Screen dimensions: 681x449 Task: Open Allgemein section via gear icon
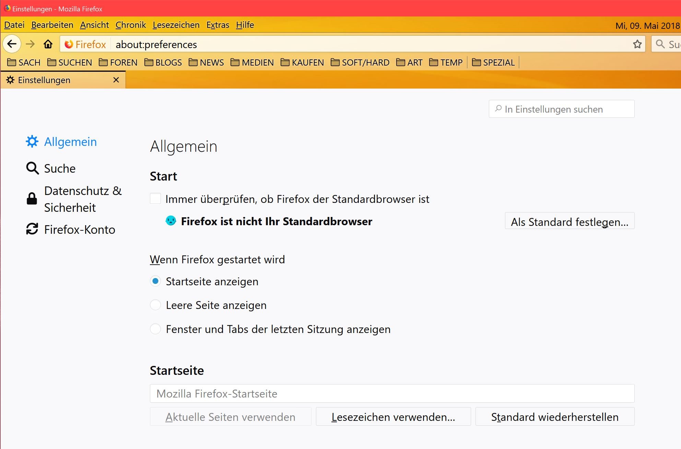click(x=32, y=141)
